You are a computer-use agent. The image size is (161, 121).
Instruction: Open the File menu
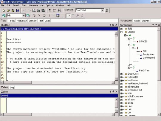tap(3, 5)
